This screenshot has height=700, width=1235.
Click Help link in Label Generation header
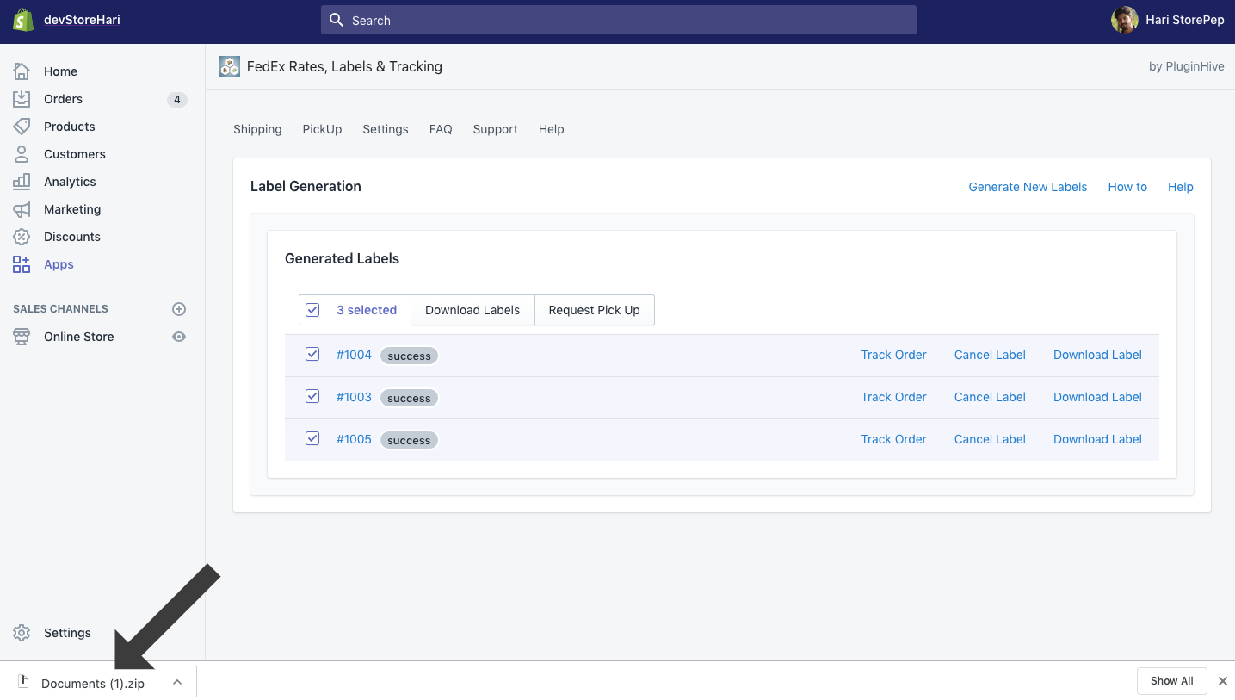[1180, 187]
